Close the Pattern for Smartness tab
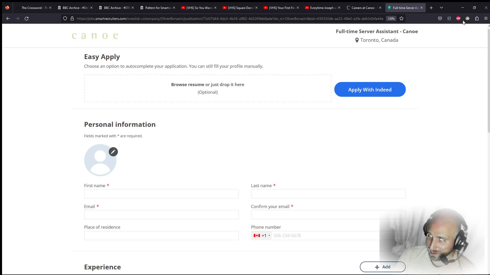The height and width of the screenshot is (275, 490). click(x=174, y=8)
